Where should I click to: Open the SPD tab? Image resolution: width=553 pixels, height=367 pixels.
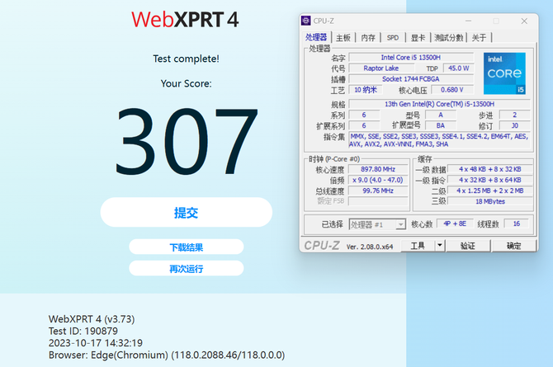[393, 38]
